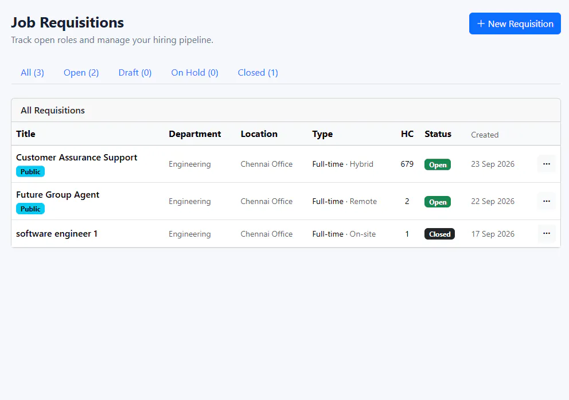Open actions menu for Customer Assurance Support

[547, 164]
